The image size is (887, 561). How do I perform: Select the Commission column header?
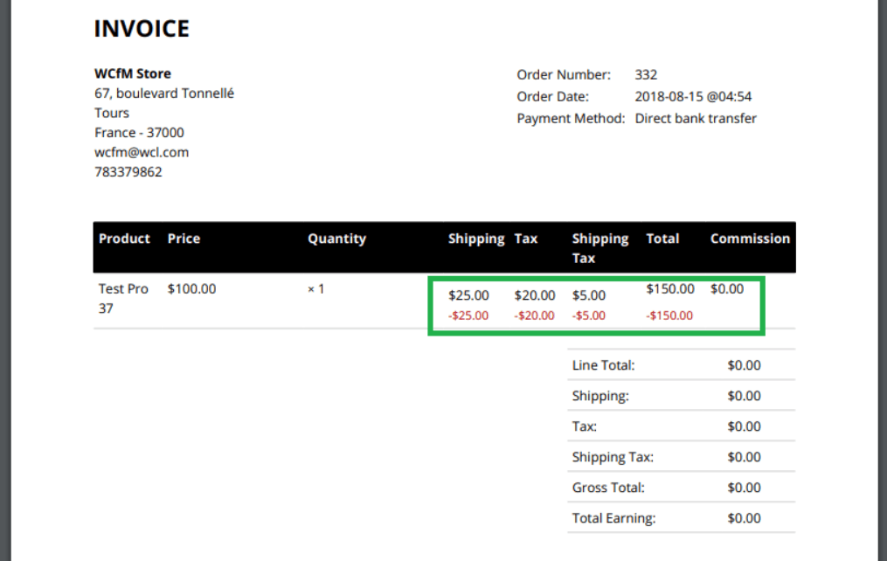749,238
